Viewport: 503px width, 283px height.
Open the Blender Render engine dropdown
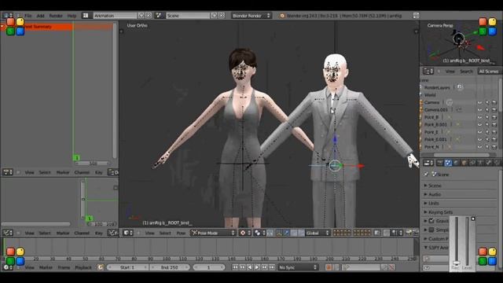251,16
